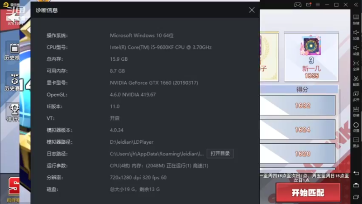Open the mail notification icon in title bar
The image size is (362, 204).
(x=309, y=5)
